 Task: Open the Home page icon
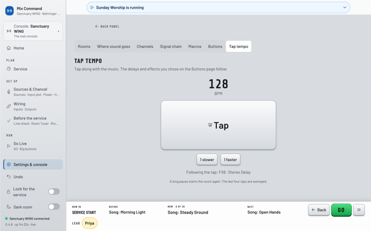9,48
